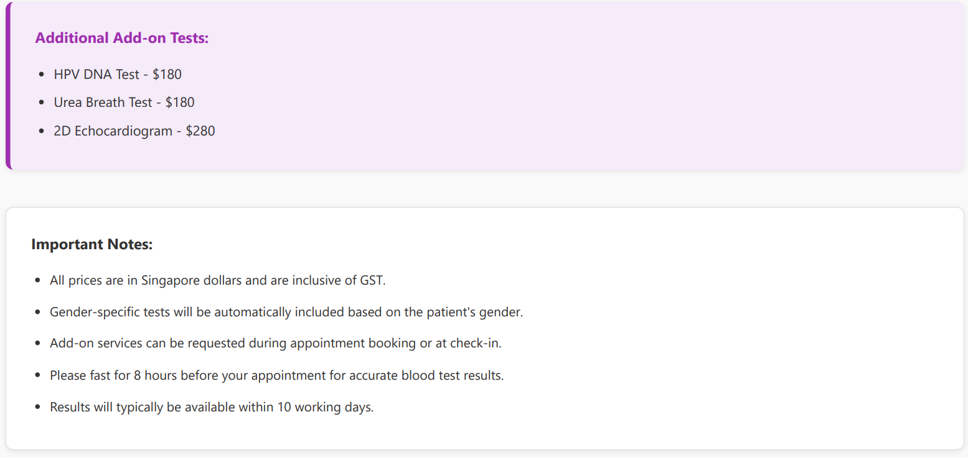Select the HPV DNA Test - $180 item
The width and height of the screenshot is (968, 458).
(x=118, y=75)
